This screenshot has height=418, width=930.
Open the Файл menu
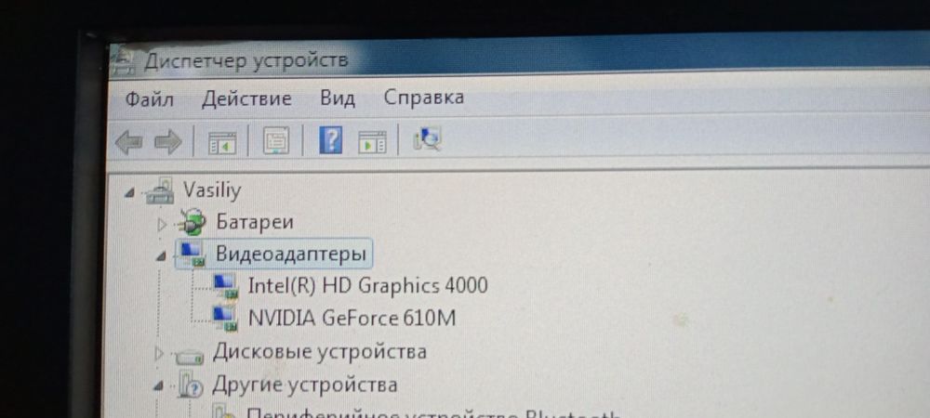[150, 98]
